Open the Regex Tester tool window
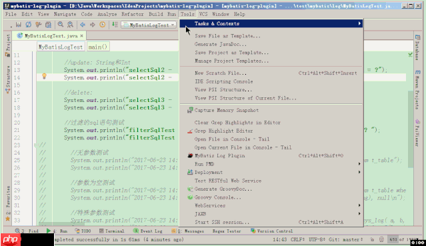The height and width of the screenshot is (246, 426). coord(227,231)
